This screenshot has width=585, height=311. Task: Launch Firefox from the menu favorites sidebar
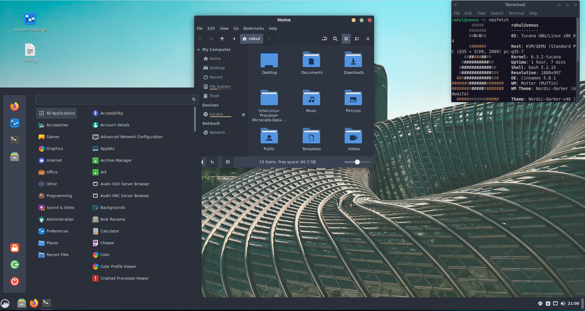[x=15, y=106]
